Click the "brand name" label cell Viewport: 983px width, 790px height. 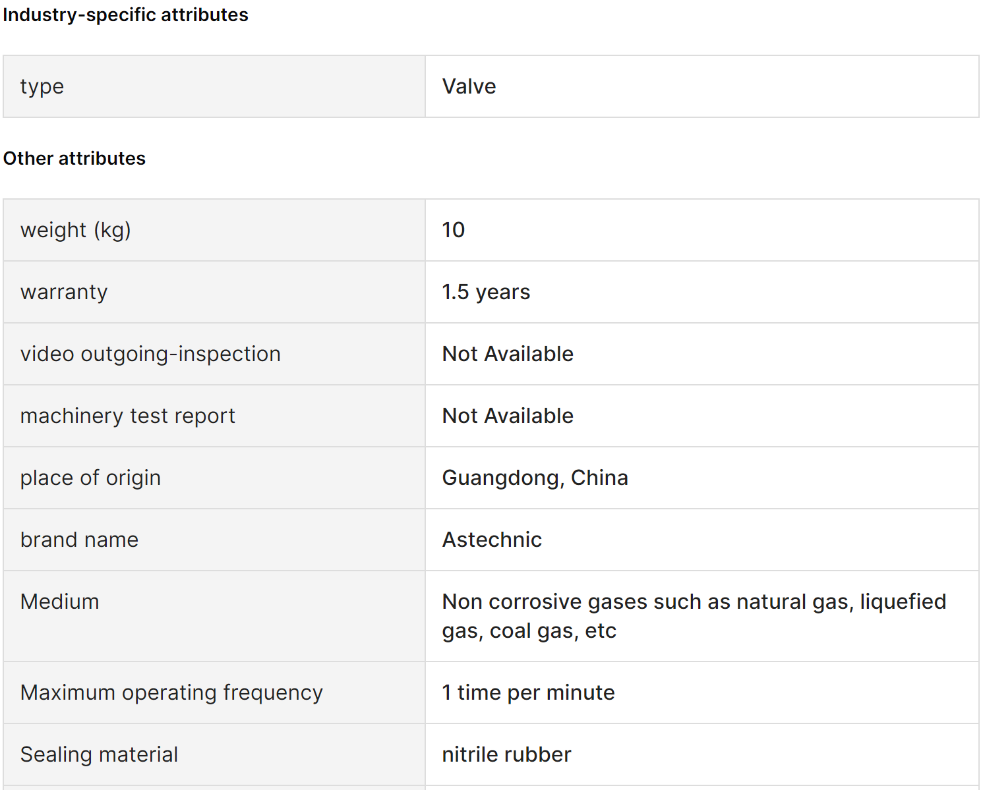[x=80, y=540]
